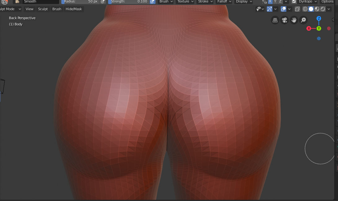This screenshot has height=201, width=338.
Task: Open the Hide/Mask menu
Action: point(74,9)
